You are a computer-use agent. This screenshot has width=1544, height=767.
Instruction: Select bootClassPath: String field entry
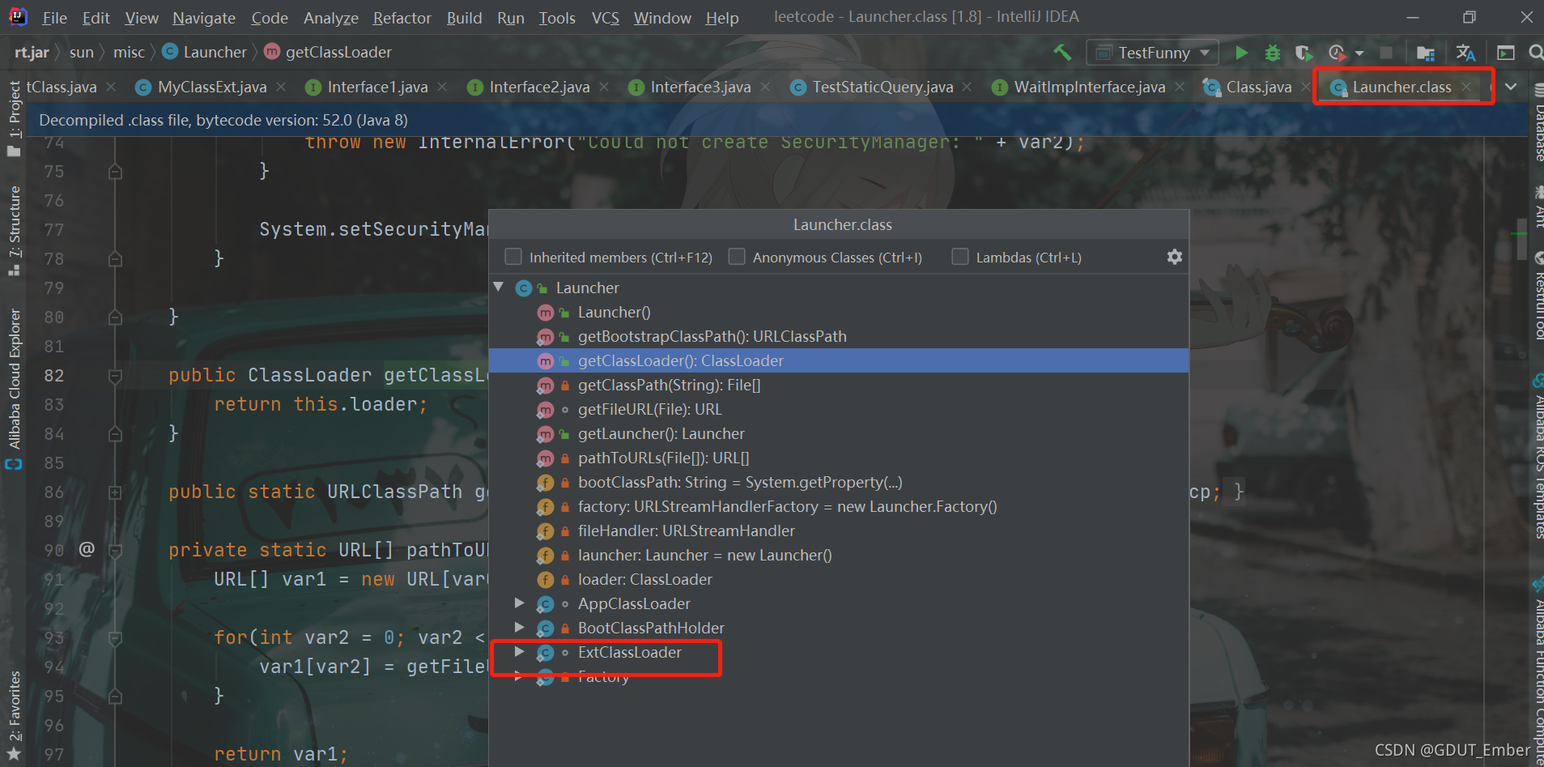tap(839, 482)
